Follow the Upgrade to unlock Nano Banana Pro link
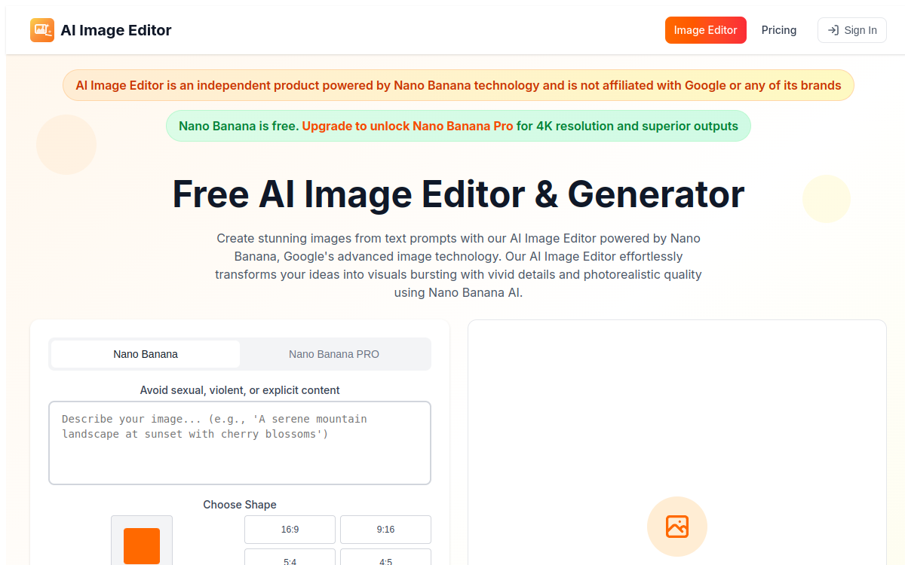 407,126
